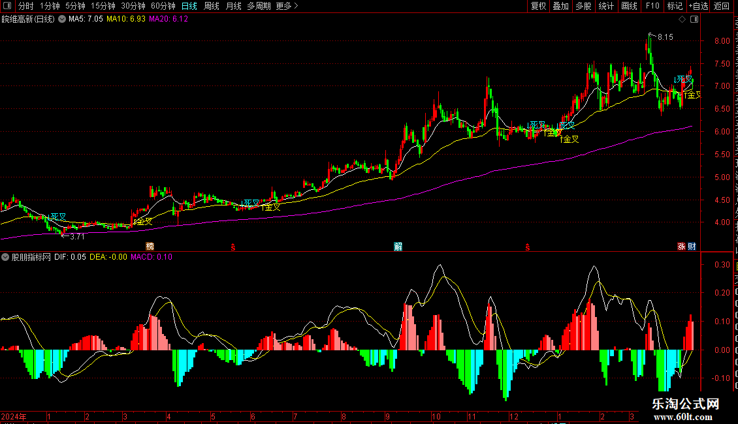Click the panel layout icon beside diamond
This screenshot has width=738, height=424.
point(694,20)
